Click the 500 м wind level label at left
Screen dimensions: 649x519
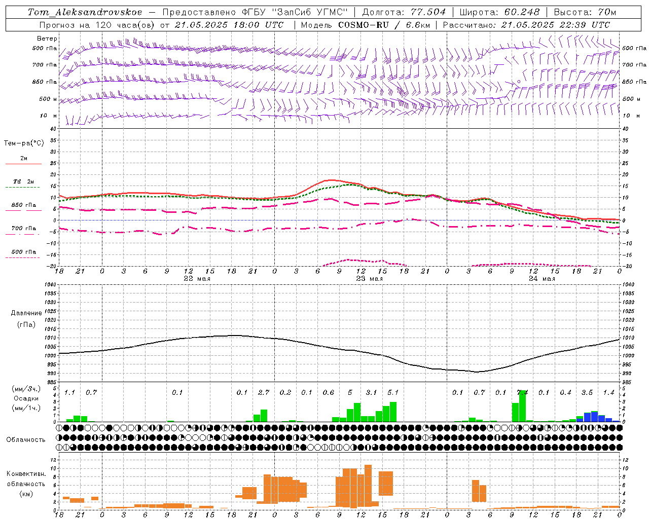48,99
